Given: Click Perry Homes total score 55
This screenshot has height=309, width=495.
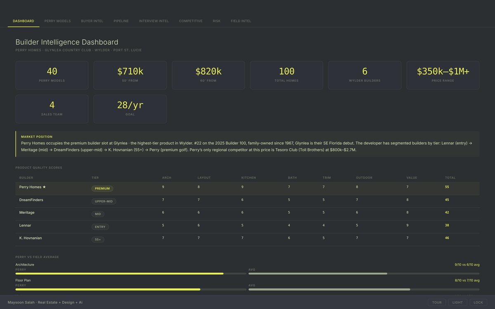Looking at the screenshot, I should 447,187.
